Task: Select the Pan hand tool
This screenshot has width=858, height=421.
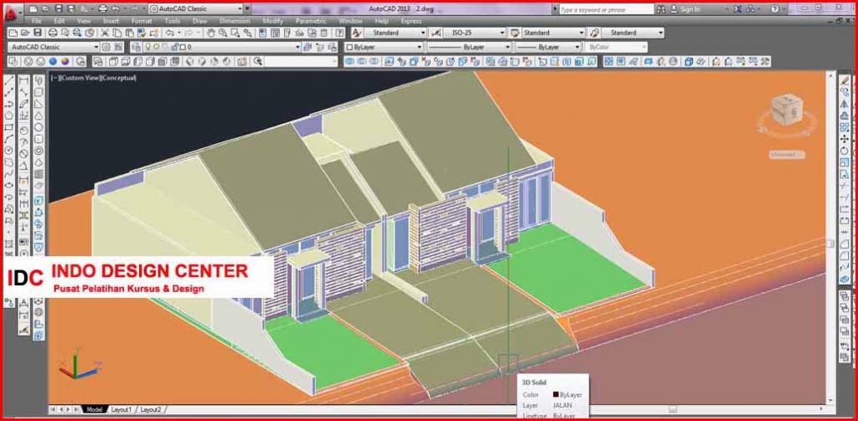Action: pos(210,33)
